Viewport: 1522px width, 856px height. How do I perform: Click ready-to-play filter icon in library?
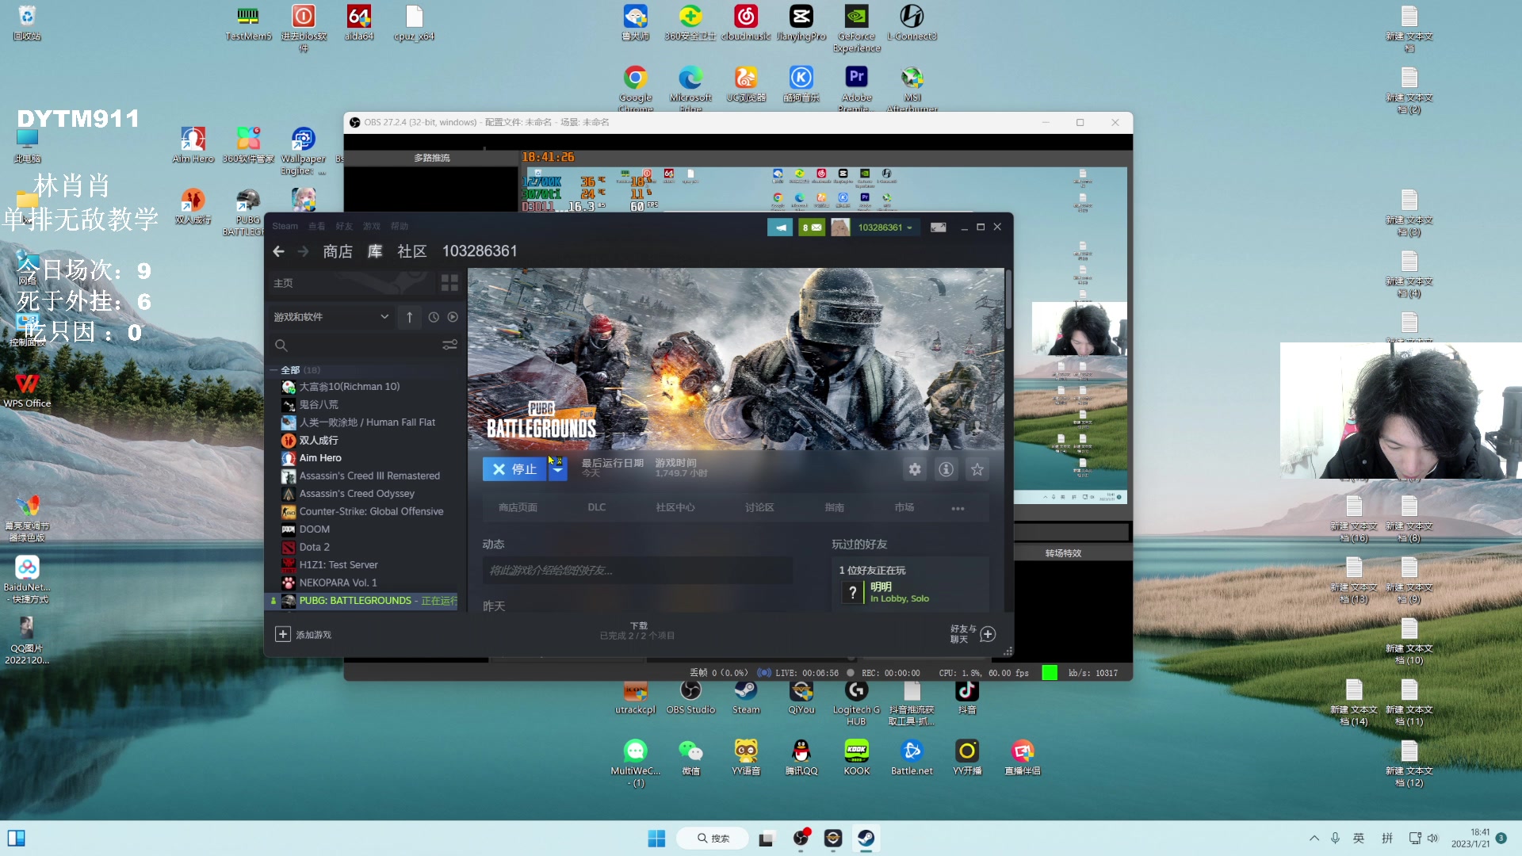(453, 317)
